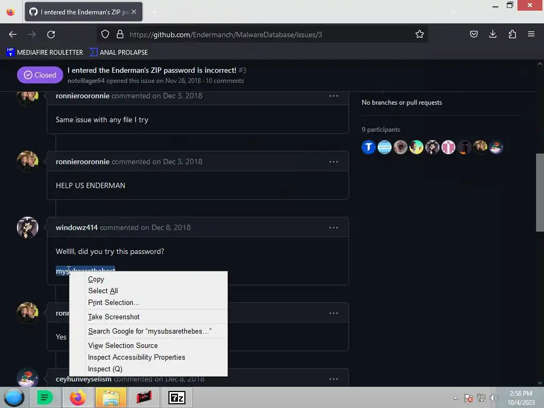The width and height of the screenshot is (544, 408).
Task: Click the forward navigation arrow
Action: click(32, 35)
